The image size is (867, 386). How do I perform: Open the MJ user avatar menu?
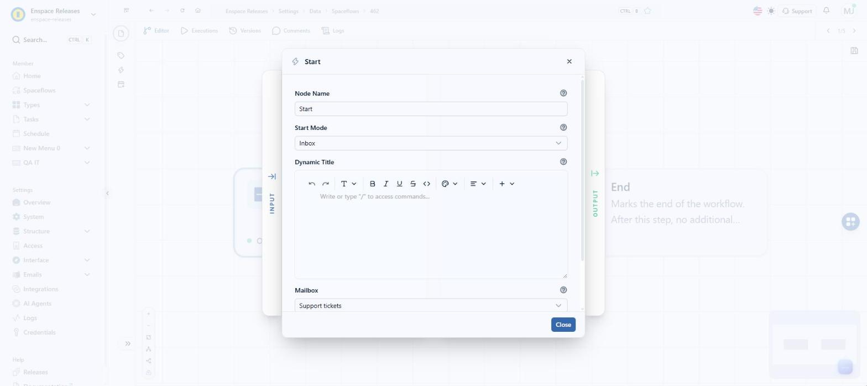pyautogui.click(x=849, y=11)
